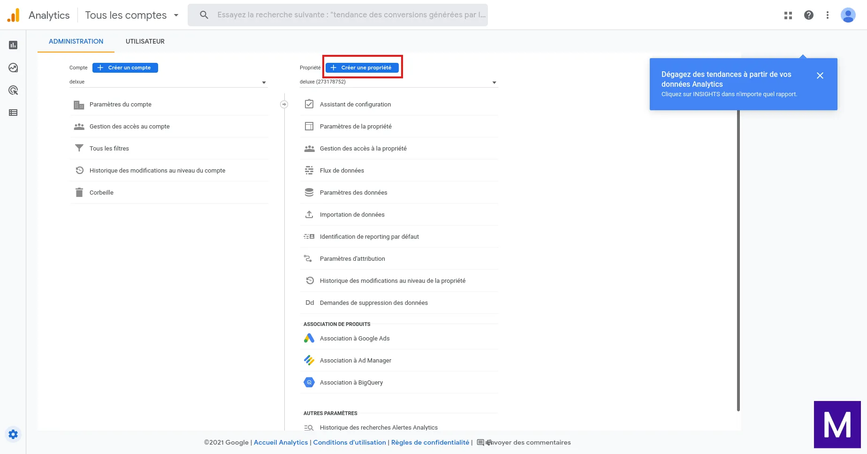The image size is (867, 454).
Task: Click the user account avatar
Action: point(848,15)
